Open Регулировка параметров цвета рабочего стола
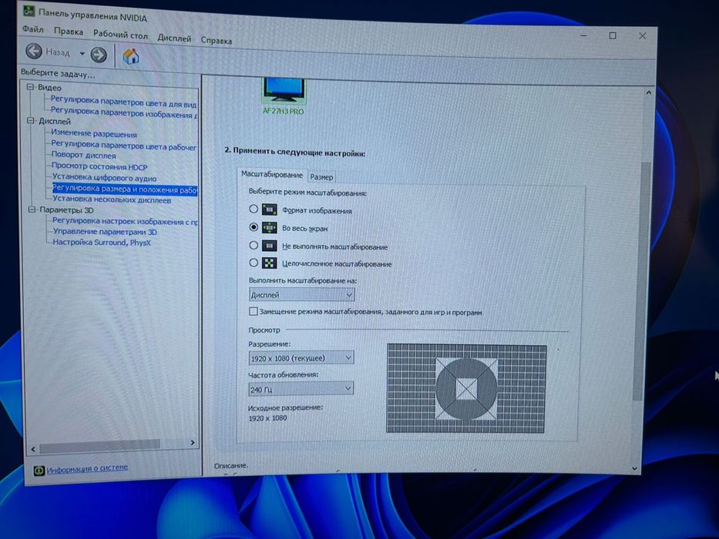The image size is (719, 539). (124, 146)
